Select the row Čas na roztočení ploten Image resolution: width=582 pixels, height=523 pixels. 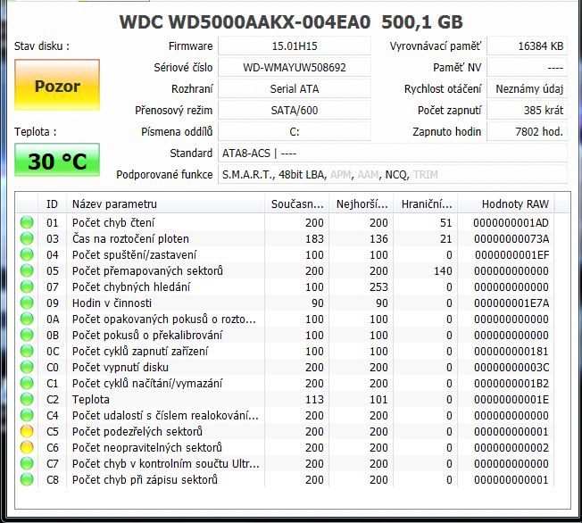coord(285,238)
